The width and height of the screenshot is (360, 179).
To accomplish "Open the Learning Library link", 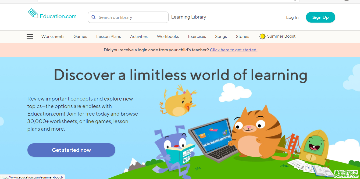I will pos(189,17).
